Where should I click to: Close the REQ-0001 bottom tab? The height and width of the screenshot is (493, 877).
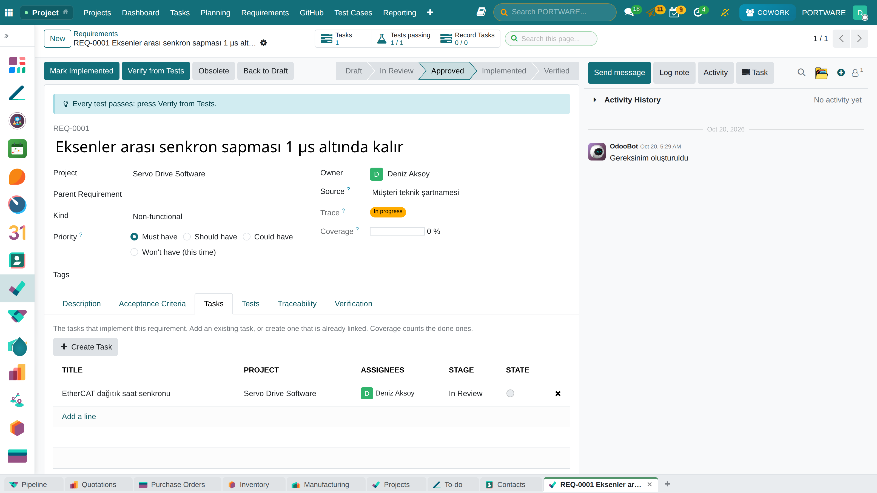click(650, 485)
